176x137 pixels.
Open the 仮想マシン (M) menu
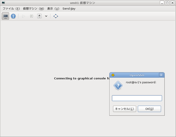tap(34, 9)
